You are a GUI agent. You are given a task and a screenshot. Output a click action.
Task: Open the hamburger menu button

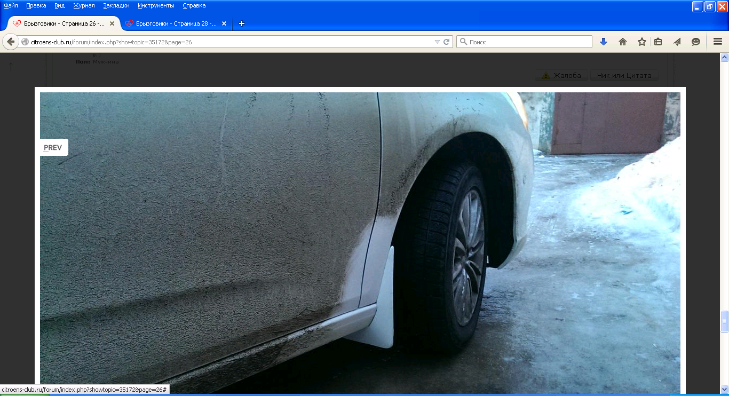tap(718, 42)
